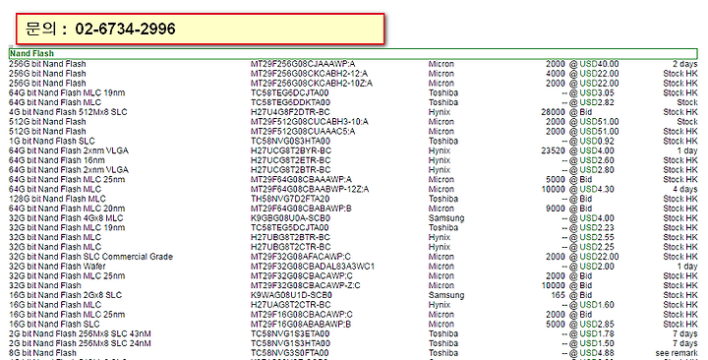Viewport: 708px width, 360px height.
Task: Select part number MT29F512G08CUAAAC5:A
Action: click(303, 132)
